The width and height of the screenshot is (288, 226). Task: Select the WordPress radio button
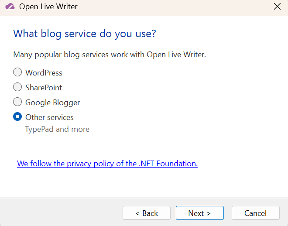pos(17,72)
